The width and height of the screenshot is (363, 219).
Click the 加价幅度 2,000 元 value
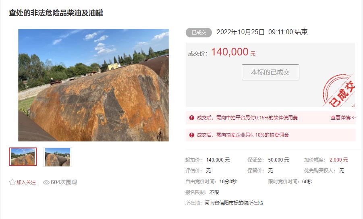pos(339,160)
